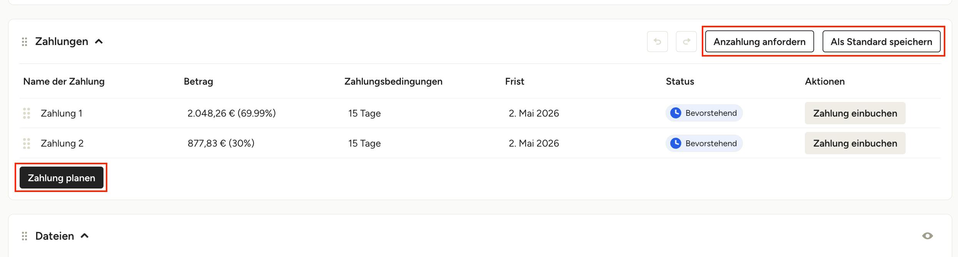This screenshot has width=958, height=257.
Task: Click Als Standard speichern button
Action: tap(881, 42)
